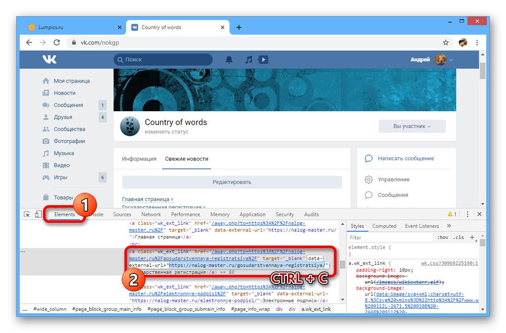Switch to Информация tab
This screenshot has width=506, height=333.
(x=139, y=159)
